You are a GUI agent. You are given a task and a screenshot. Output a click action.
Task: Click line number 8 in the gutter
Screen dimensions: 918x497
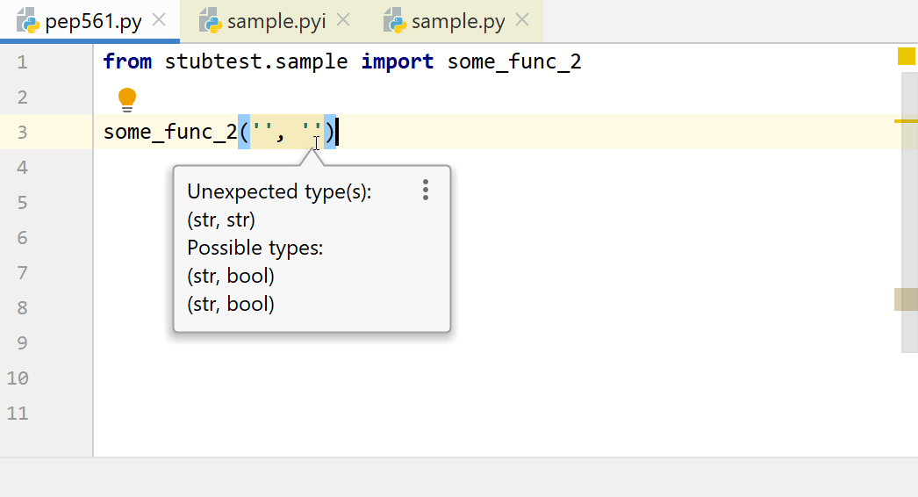pos(22,308)
